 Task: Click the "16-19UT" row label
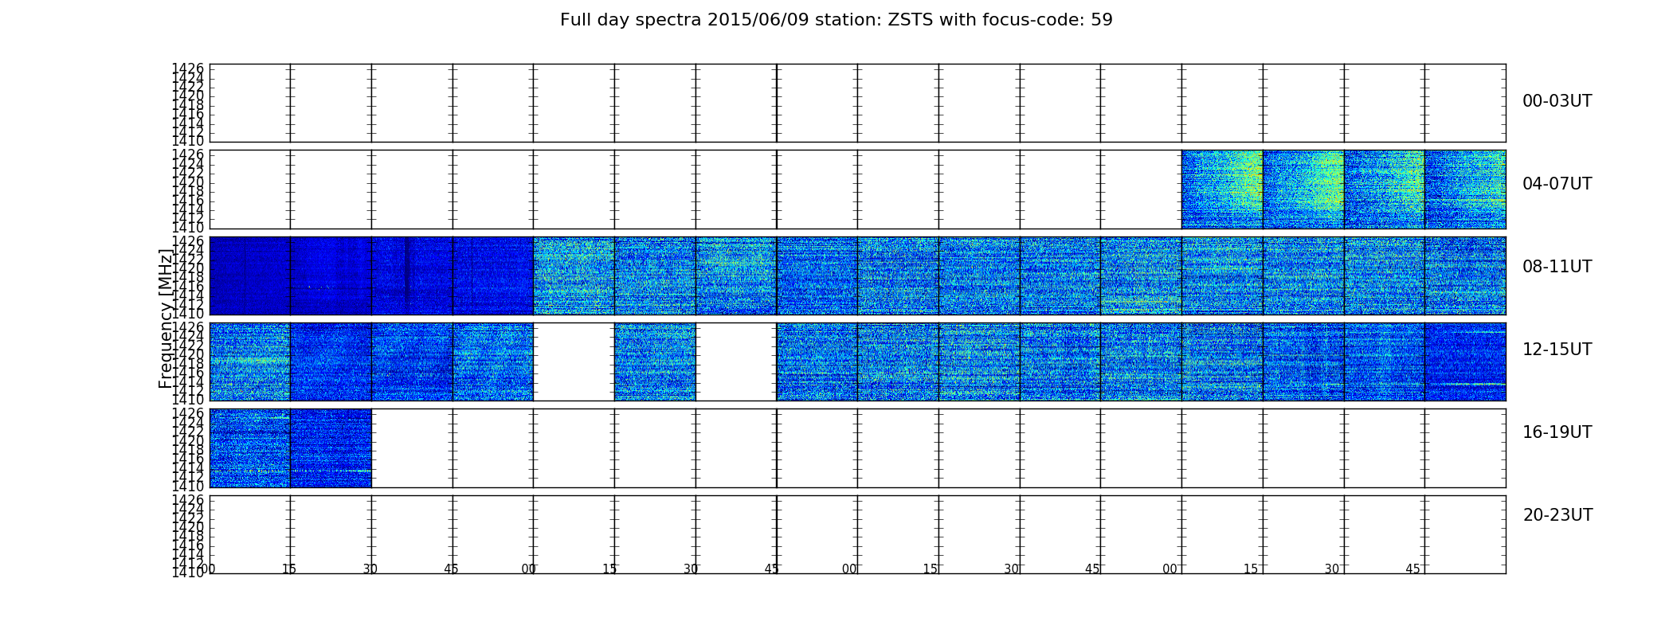[1557, 432]
